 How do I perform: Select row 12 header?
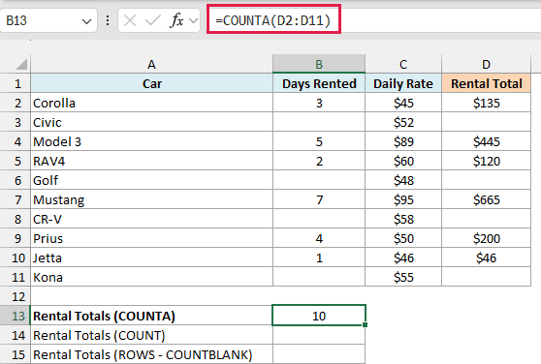tap(16, 296)
